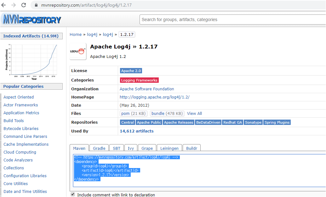Screen dimensions: 326x197
Task: Click the browser back arrow
Action: [x=3, y=5]
